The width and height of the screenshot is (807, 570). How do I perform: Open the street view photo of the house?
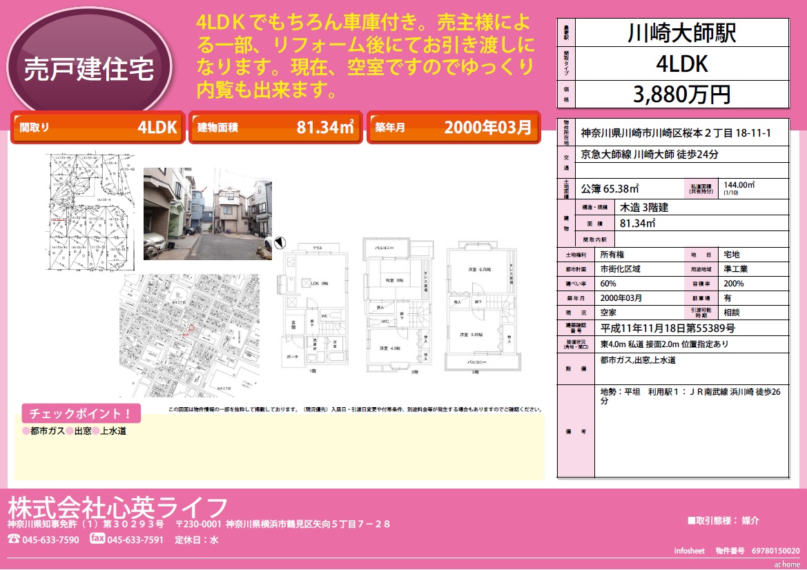(207, 213)
